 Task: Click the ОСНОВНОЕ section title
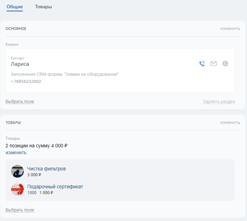[16, 29]
